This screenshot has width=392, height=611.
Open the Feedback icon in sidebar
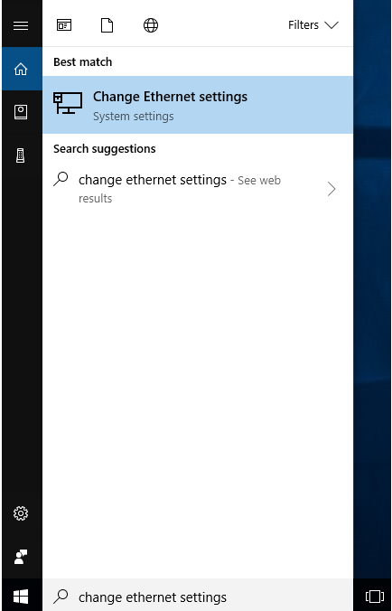tap(21, 557)
